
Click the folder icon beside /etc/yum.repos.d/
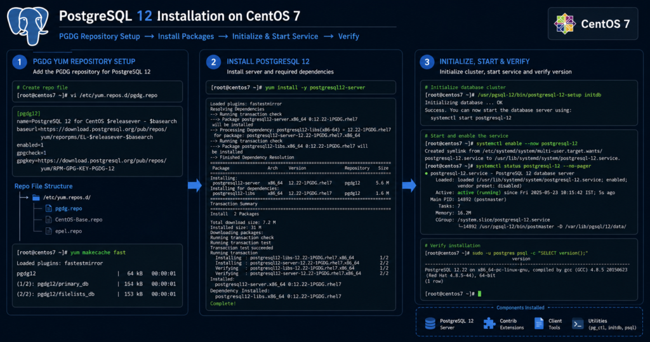(x=36, y=197)
